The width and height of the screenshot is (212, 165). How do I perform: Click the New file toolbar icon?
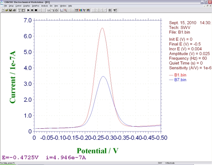[2, 10]
